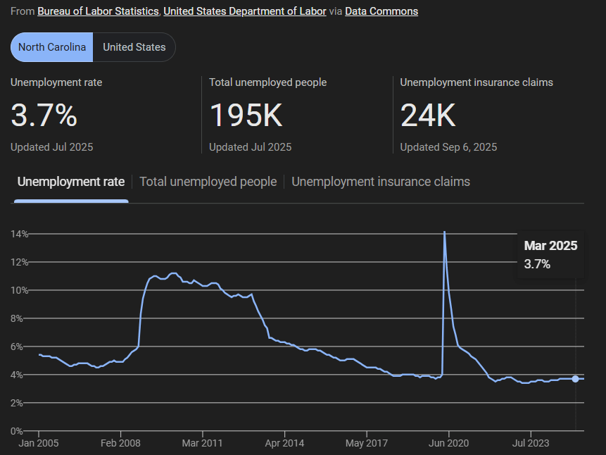Select the North Carolina toggle pill
This screenshot has width=606, height=455.
52,47
